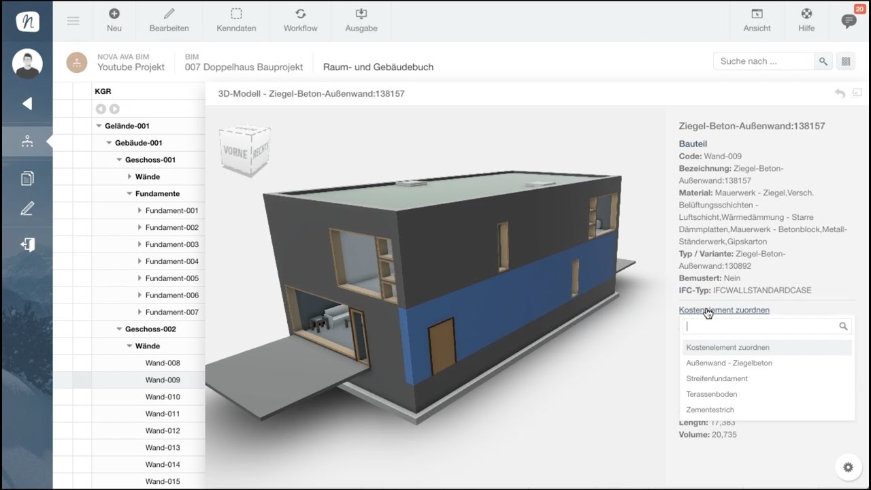Open the hamburger menu
The height and width of the screenshot is (490, 871).
(73, 21)
